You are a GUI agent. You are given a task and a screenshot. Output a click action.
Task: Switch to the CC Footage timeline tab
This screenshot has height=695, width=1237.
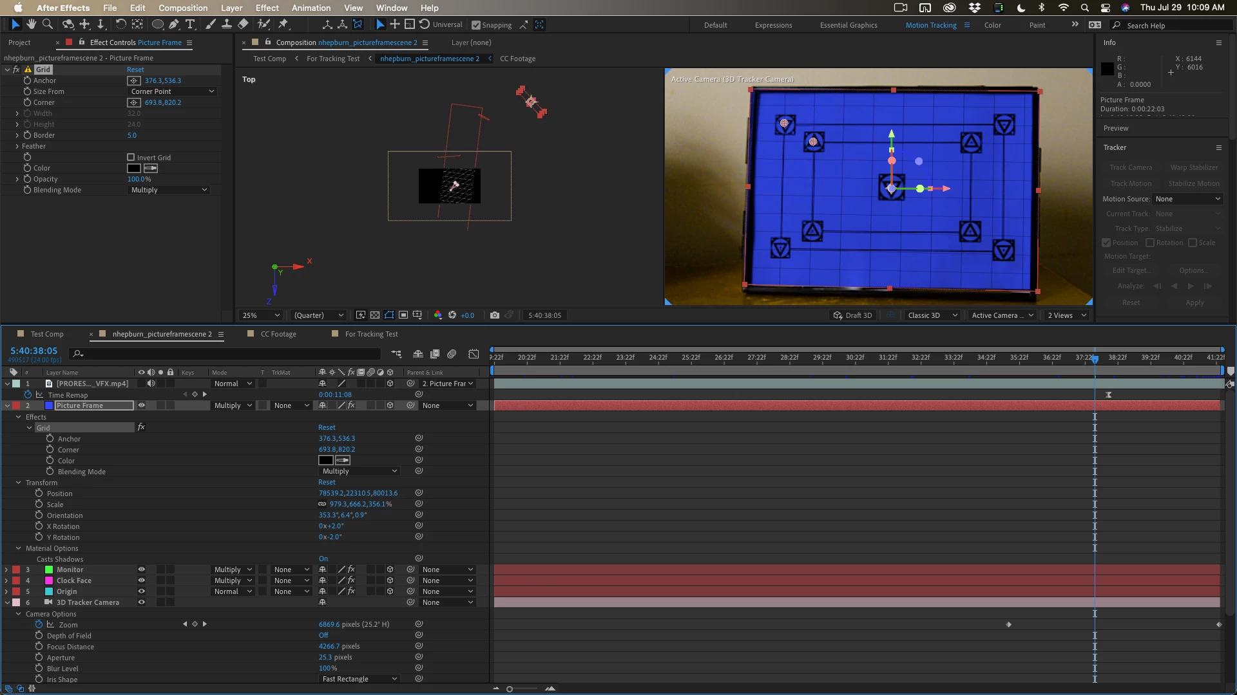(x=278, y=334)
